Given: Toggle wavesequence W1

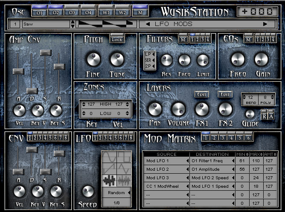Looking at the screenshot, I should 106,11.
